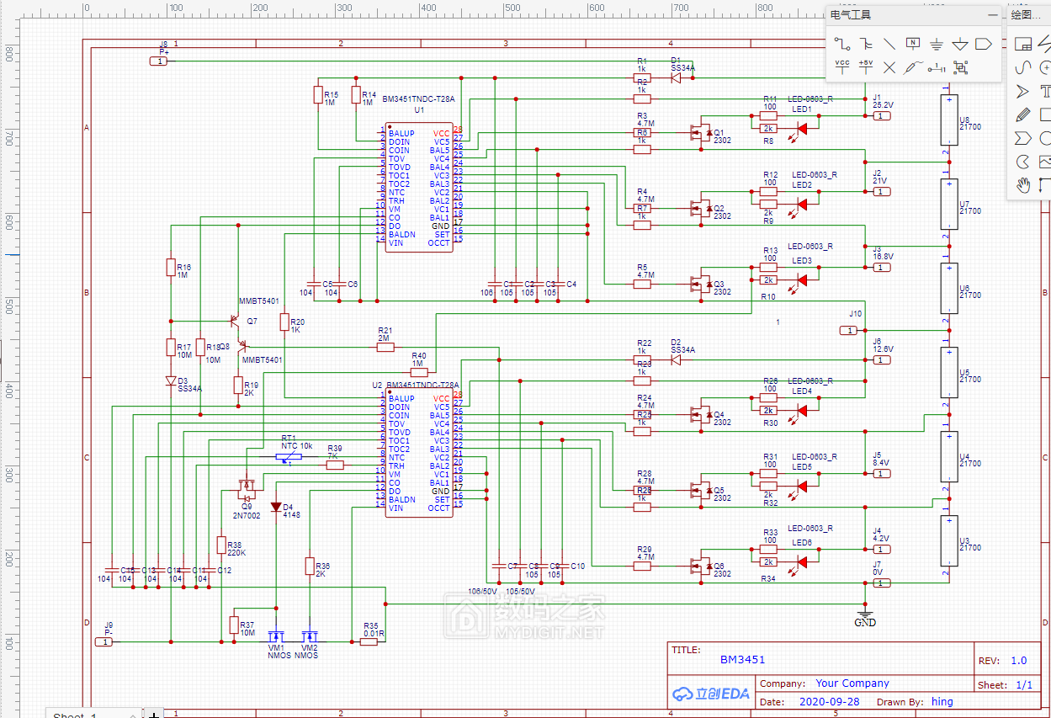Place a GND ground symbol

(x=937, y=44)
